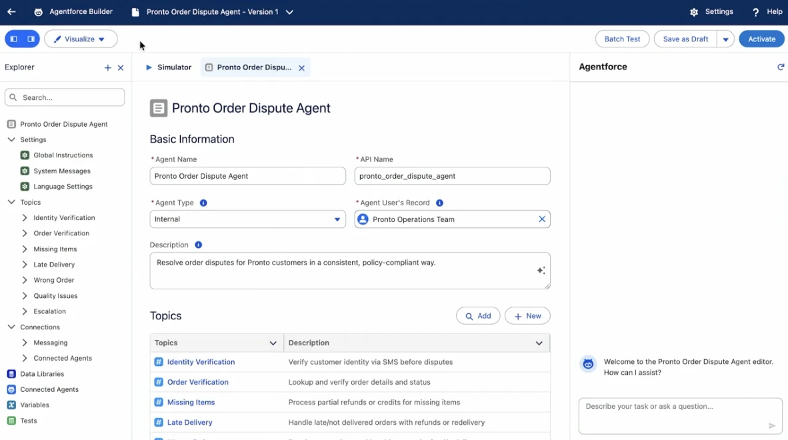Expand the Agent Type dropdown

click(x=337, y=219)
